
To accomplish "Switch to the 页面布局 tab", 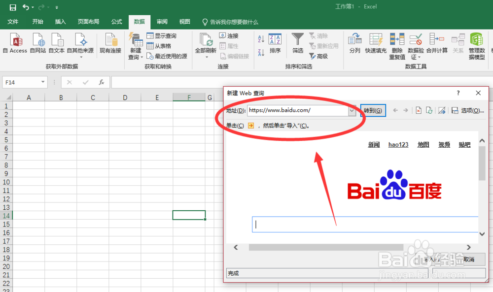I will pyautogui.click(x=88, y=22).
